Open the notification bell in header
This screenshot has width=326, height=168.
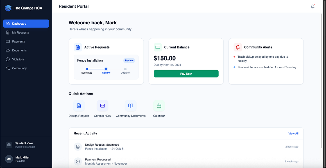[313, 6]
